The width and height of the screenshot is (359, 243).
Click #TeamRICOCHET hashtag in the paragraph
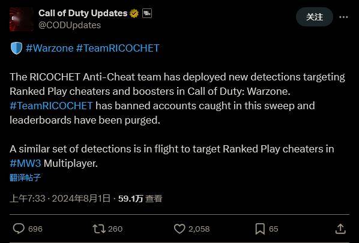(x=51, y=106)
